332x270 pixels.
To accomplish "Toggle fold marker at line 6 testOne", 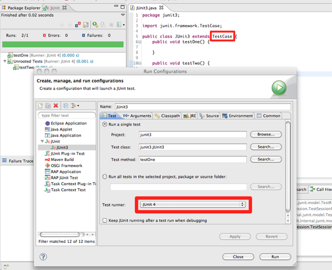I will click(x=140, y=42).
